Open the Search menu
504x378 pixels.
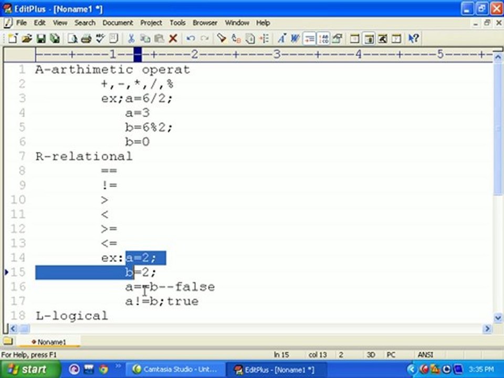[85, 23]
